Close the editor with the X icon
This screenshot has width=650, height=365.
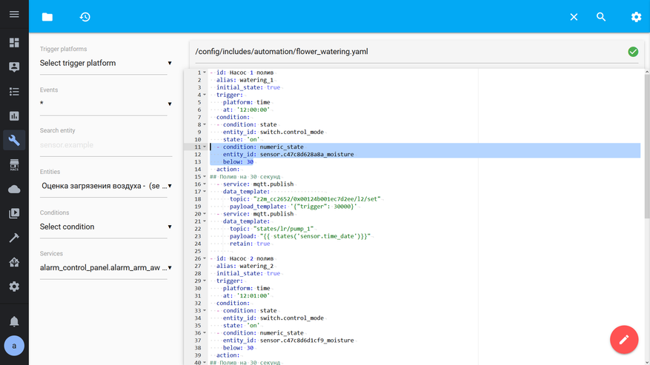point(574,17)
